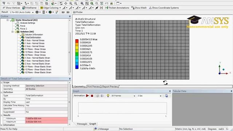Click the second min/max probe label icon
This screenshot has width=233, height=131.
coord(68,12)
